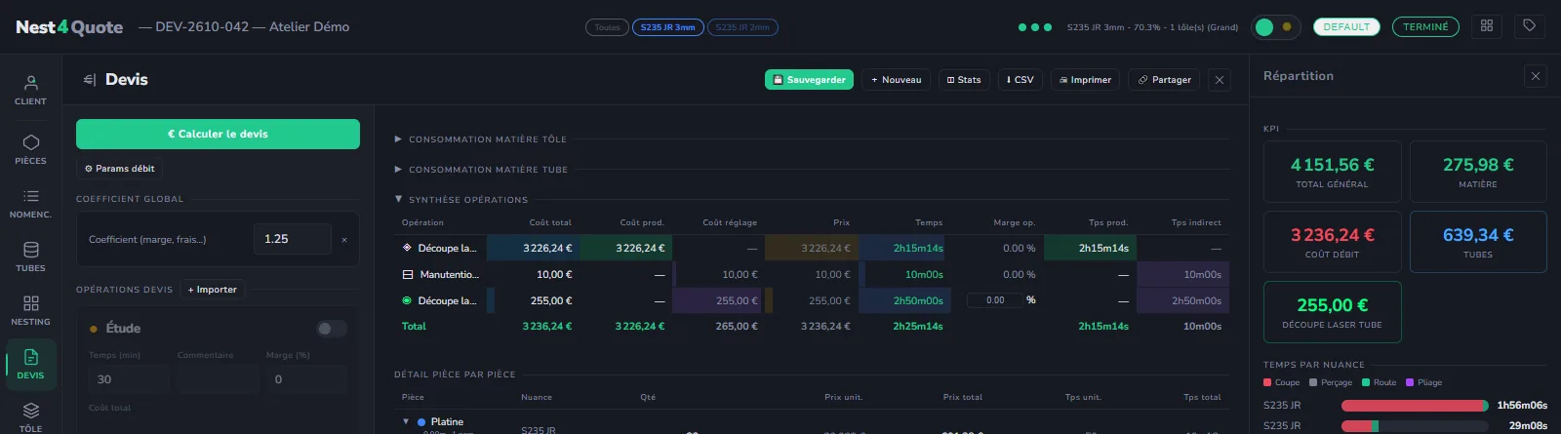Enable the Étude operation toggle
The image size is (1561, 434).
(332, 329)
